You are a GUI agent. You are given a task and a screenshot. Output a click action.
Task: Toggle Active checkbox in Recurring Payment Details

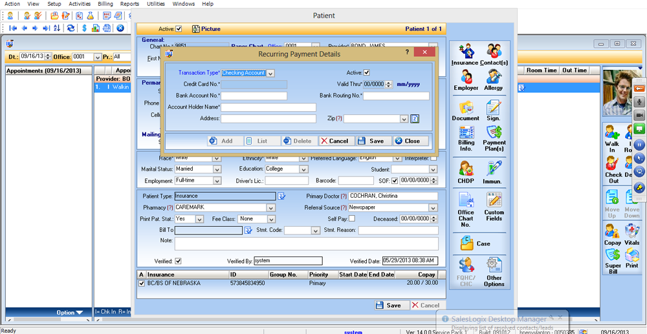tap(366, 73)
